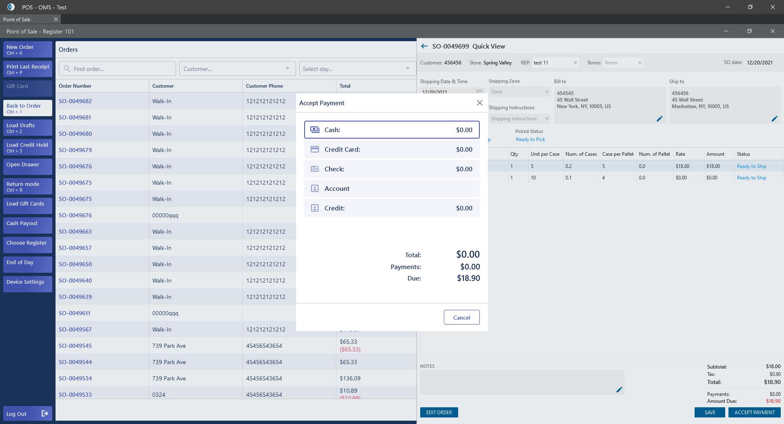Open the Customer filter dropdown
784x424 pixels.
click(x=237, y=69)
